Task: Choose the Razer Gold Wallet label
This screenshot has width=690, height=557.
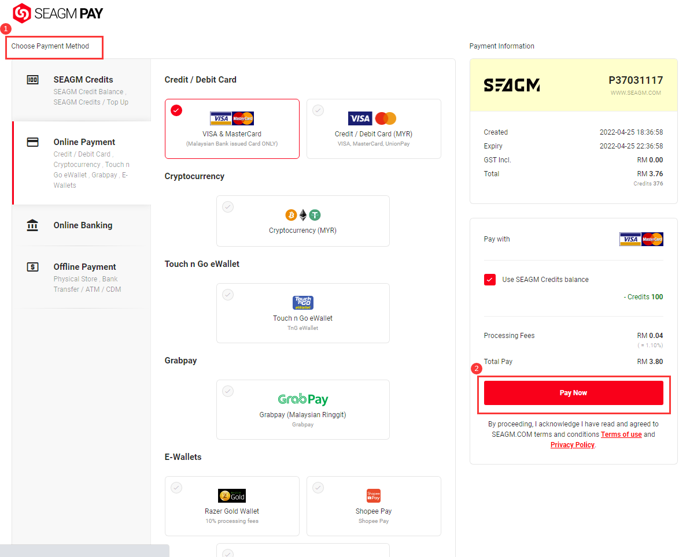Action: (x=232, y=511)
